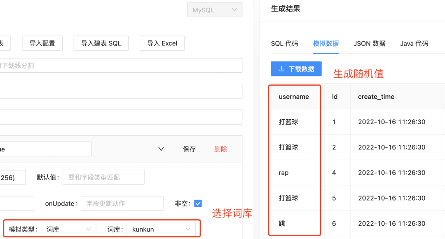The height and width of the screenshot is (239, 445).
Task: Click the red 删除 link
Action: (x=220, y=149)
